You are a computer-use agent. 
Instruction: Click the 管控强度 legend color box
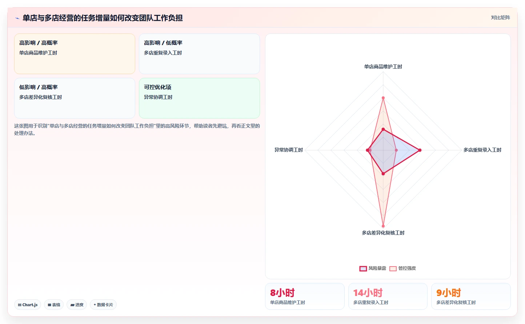click(393, 269)
